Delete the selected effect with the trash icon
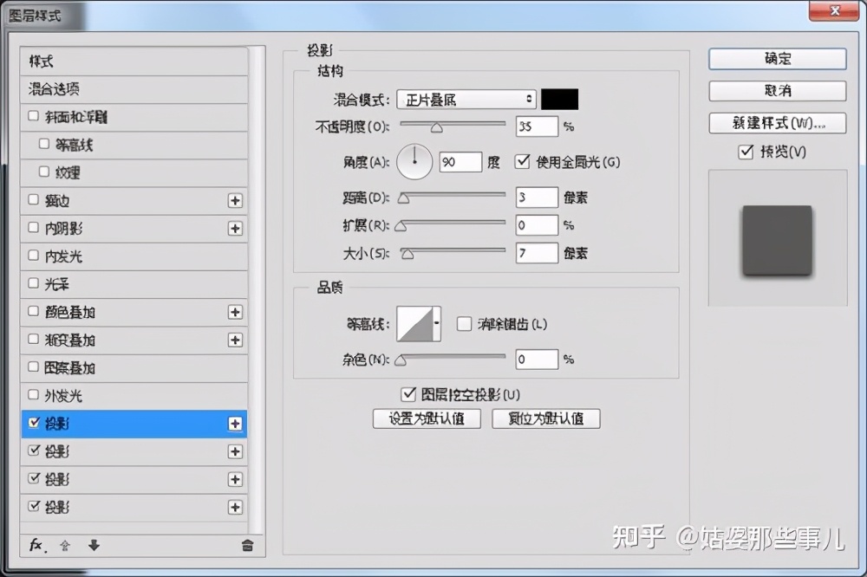The width and height of the screenshot is (867, 577). pos(247,545)
